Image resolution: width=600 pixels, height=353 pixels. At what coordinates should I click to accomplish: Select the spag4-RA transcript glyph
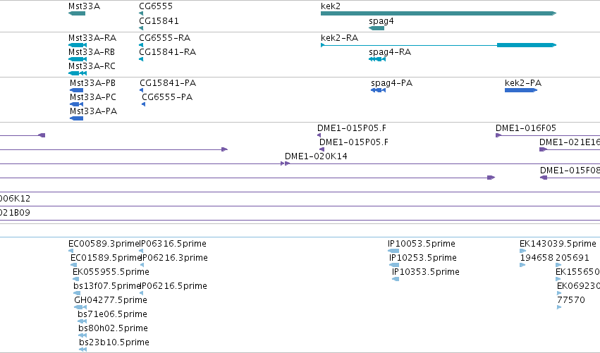(377, 59)
